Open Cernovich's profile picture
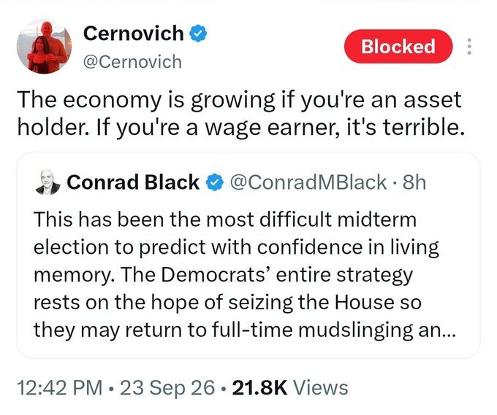497x415 pixels. point(44,46)
